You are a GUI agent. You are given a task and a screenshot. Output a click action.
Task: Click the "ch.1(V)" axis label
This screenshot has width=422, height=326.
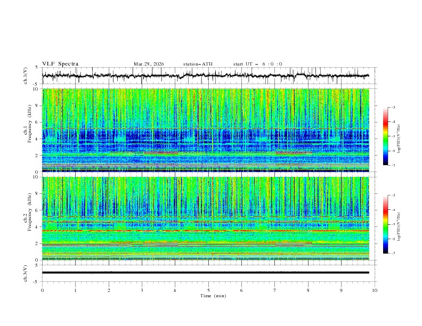(26, 76)
